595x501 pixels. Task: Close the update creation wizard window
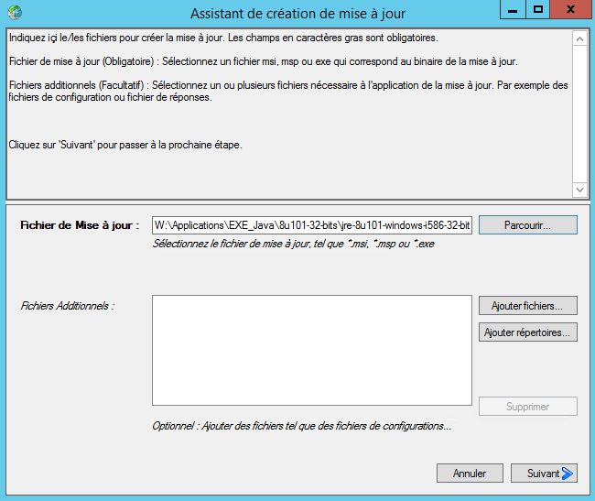pos(571,10)
